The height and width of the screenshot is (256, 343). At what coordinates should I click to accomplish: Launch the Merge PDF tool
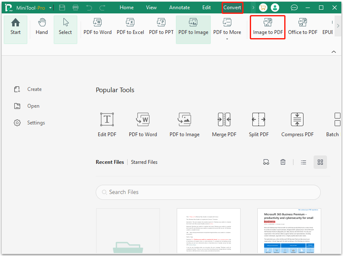coord(224,124)
